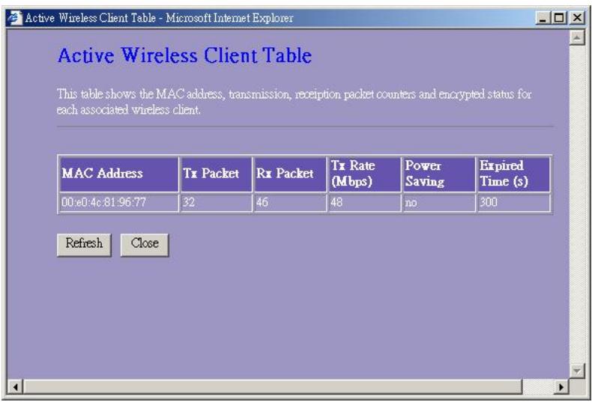Click the Expired Time value 300
Image resolution: width=592 pixels, height=402 pixels.
click(513, 203)
